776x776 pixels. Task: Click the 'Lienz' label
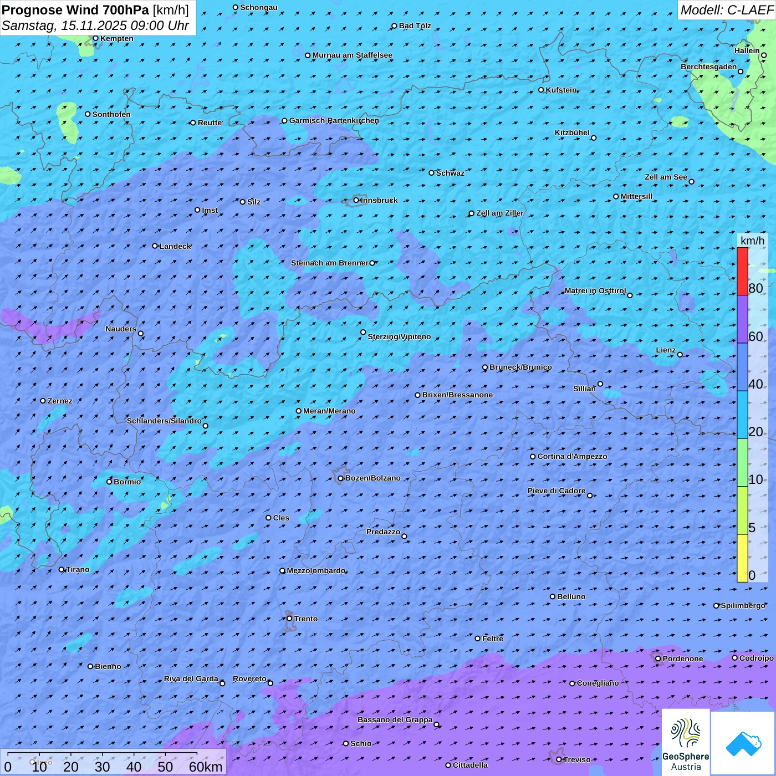(666, 350)
